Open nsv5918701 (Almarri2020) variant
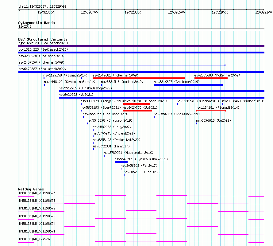This screenshot has width=273, height=246. [145, 101]
